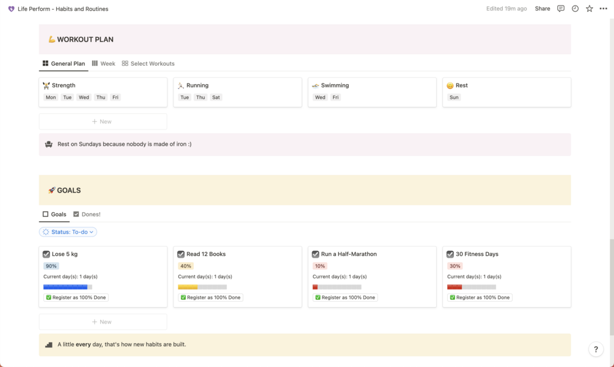Register Lose 5 kg as 100% Done
Image resolution: width=614 pixels, height=367 pixels.
pos(76,298)
